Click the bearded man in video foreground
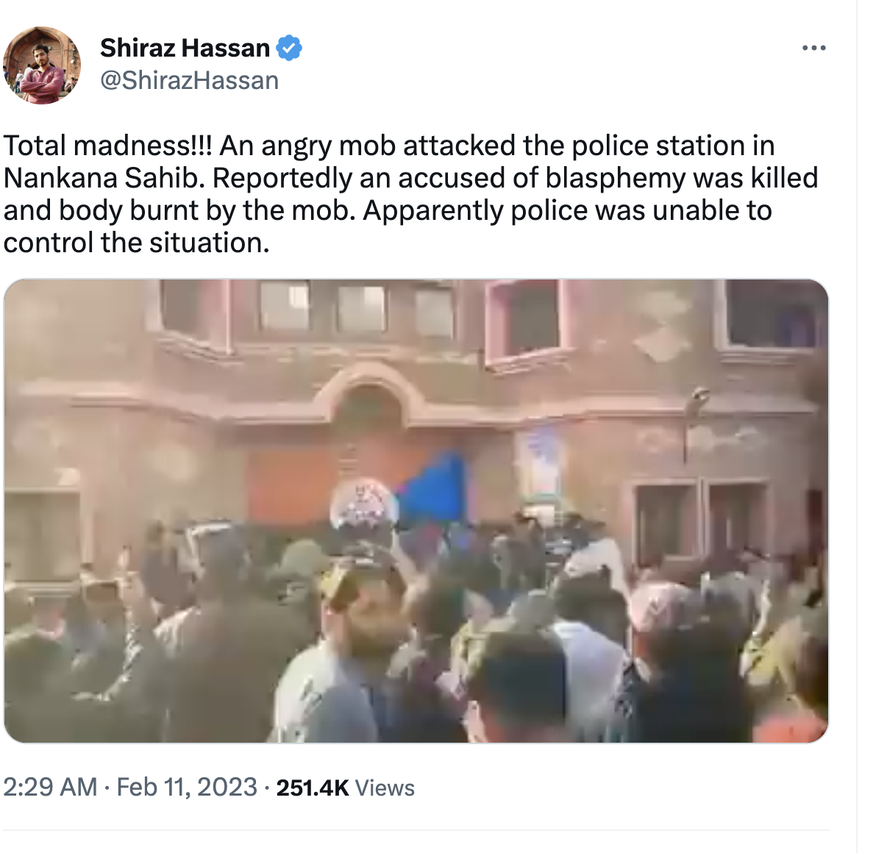 point(364,618)
